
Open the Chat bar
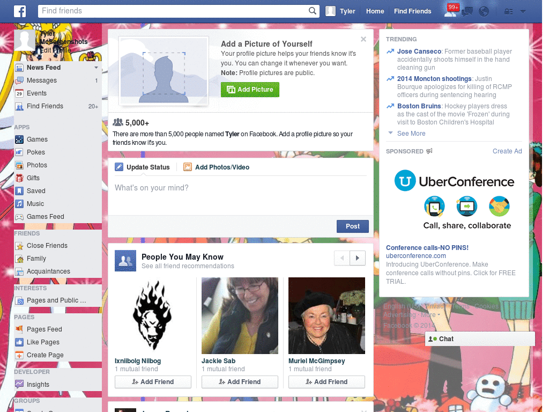(480, 339)
